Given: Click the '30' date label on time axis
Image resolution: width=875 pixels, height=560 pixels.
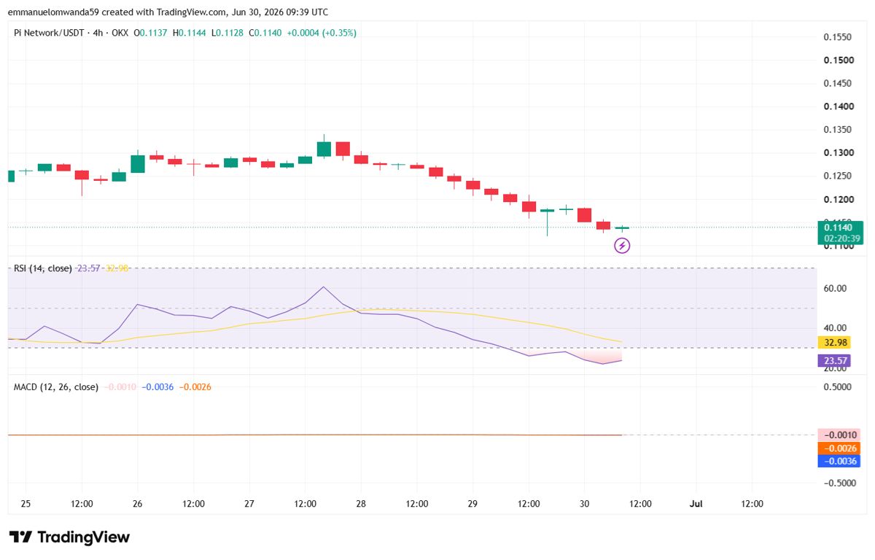Looking at the screenshot, I should click(x=584, y=503).
